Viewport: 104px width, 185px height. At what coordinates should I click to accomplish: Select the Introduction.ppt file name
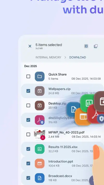coord(61,161)
